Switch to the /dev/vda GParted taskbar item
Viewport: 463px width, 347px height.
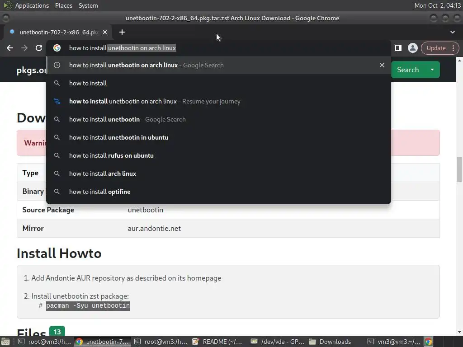tap(278, 342)
